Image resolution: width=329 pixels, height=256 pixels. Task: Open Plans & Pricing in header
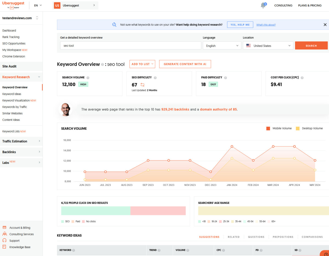click(310, 5)
